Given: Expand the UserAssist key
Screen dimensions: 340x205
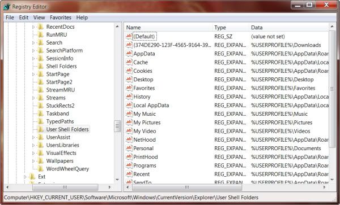Looking at the screenshot, I should (33, 137).
